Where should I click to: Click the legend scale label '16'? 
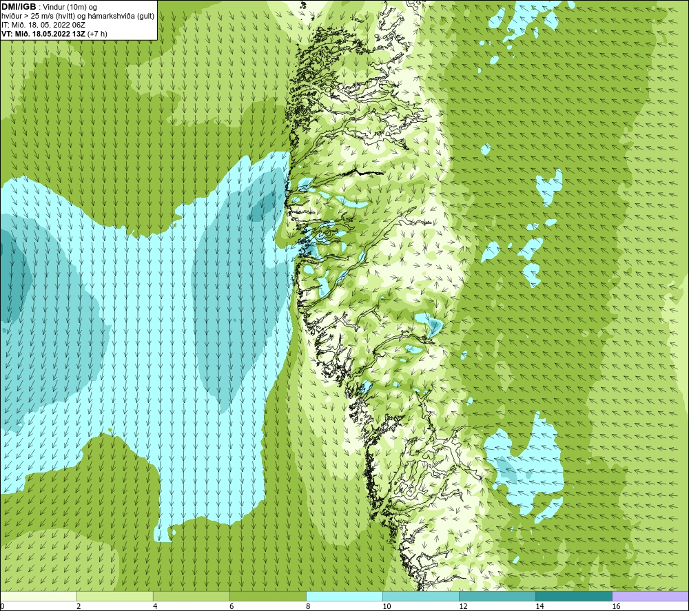tap(616, 606)
